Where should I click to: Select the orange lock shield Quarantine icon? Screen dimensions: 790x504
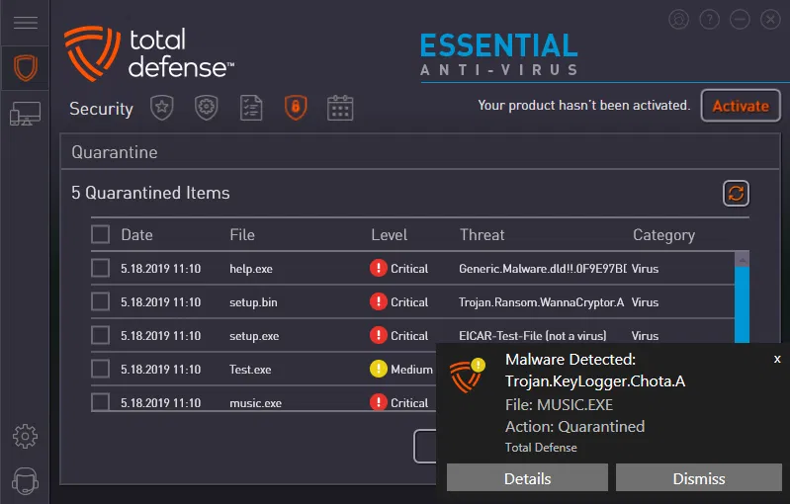point(295,107)
